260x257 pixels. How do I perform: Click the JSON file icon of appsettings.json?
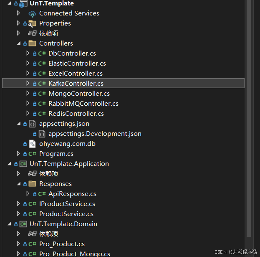32,124
